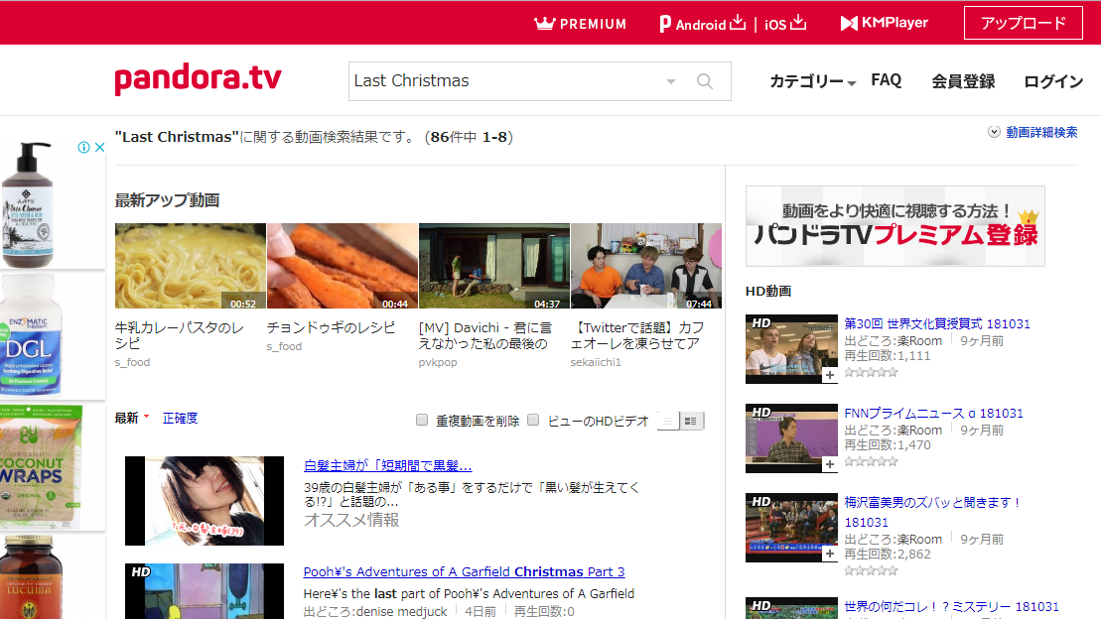Open [MV] Davichi video title

pos(485,335)
